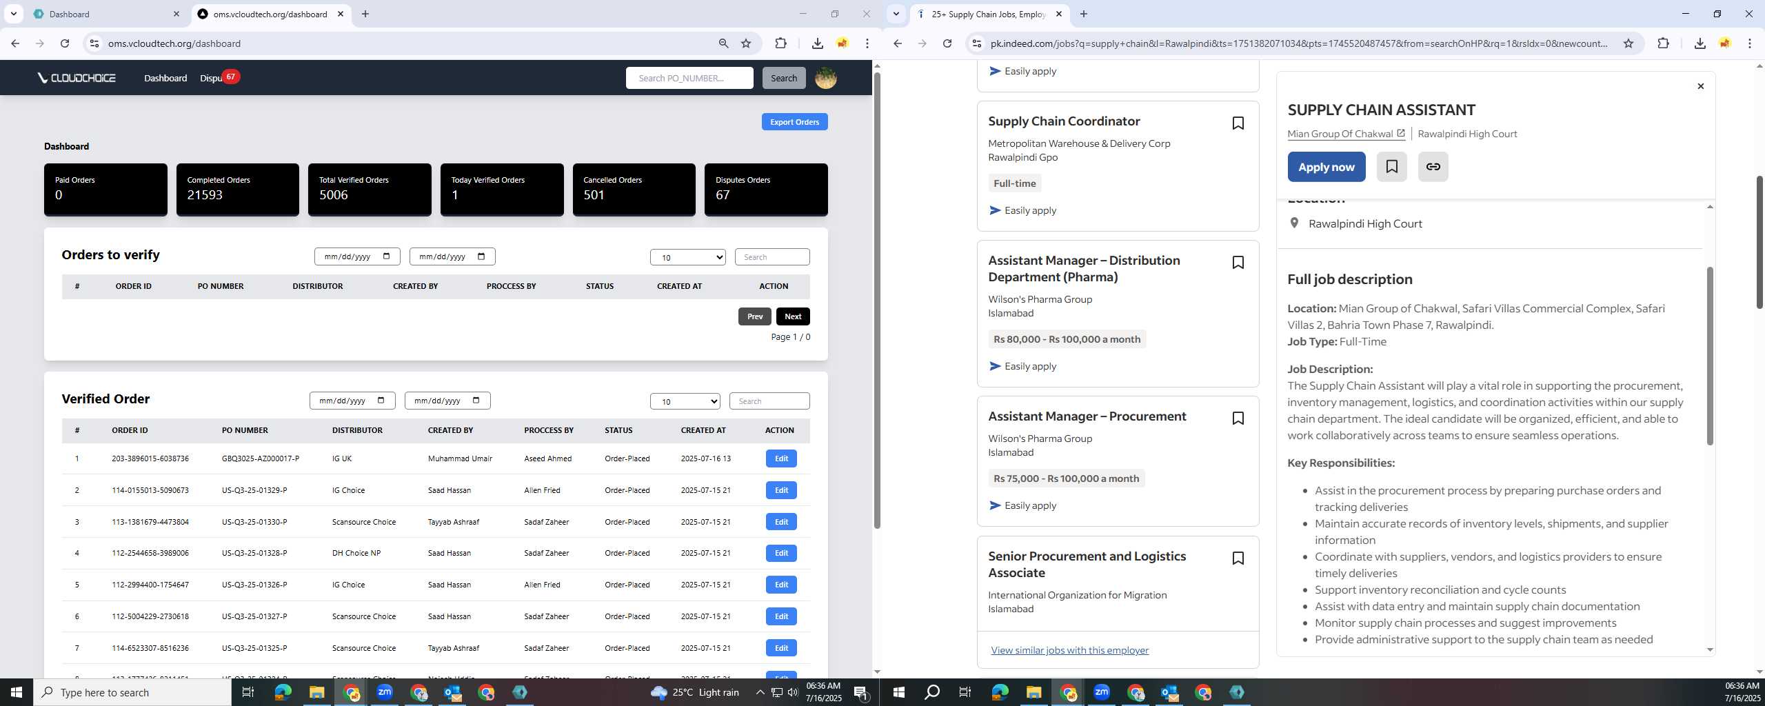The image size is (1765, 706).
Task: Click Search field in Verified Order section
Action: pyautogui.click(x=769, y=401)
